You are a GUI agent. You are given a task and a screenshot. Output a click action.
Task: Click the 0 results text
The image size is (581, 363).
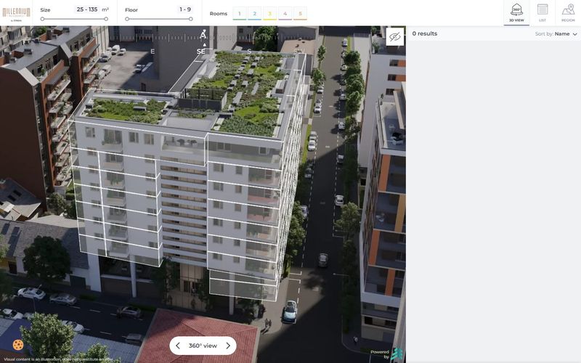[x=425, y=33]
